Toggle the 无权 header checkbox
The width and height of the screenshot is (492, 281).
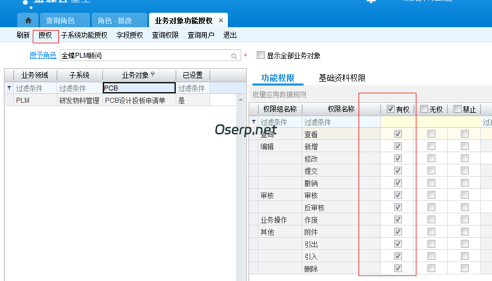[424, 109]
